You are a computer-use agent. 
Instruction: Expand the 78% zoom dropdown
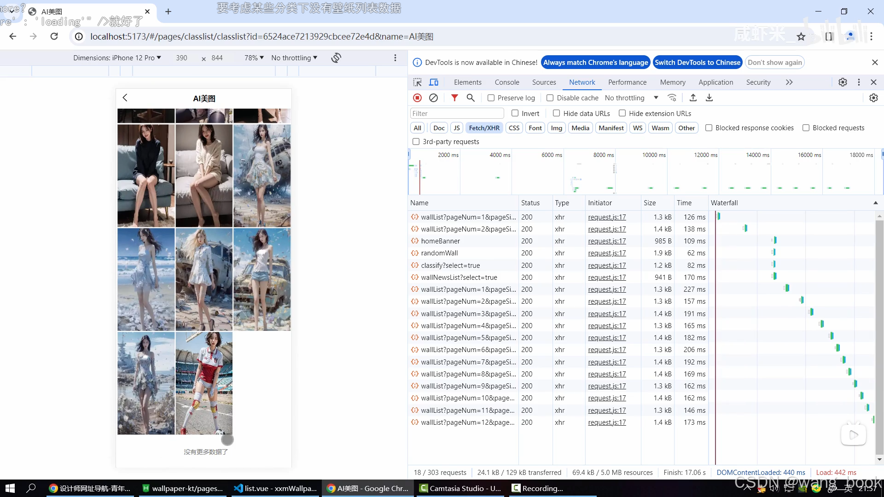tap(254, 58)
